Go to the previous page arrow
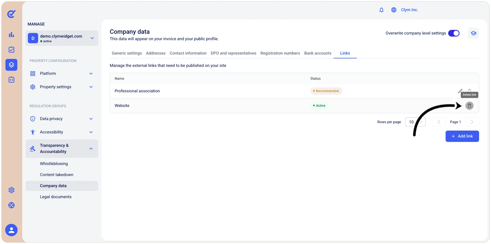The width and height of the screenshot is (491, 244). click(x=439, y=122)
